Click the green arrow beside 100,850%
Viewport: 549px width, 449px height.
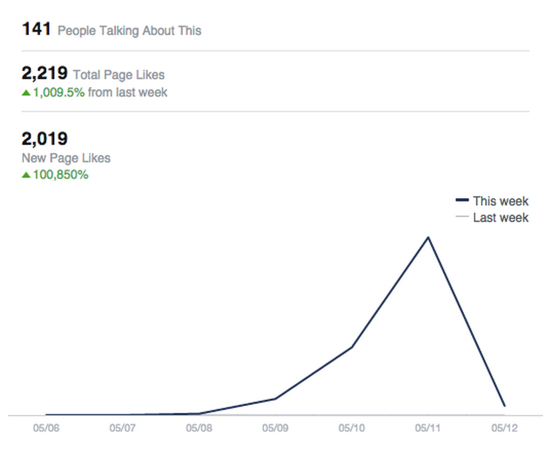(x=26, y=175)
